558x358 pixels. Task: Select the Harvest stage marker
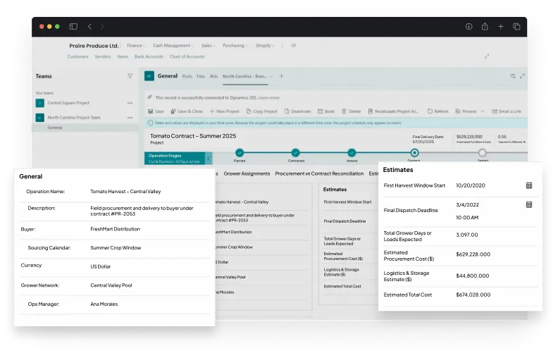(352, 153)
